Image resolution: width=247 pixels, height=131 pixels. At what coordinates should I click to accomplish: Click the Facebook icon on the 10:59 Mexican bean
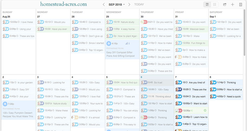pyautogui.click(x=180, y=29)
